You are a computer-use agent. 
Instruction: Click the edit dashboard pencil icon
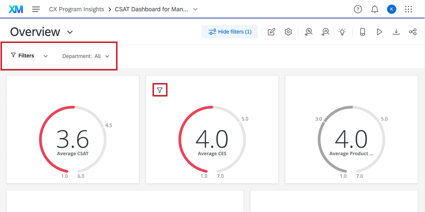[x=271, y=32]
